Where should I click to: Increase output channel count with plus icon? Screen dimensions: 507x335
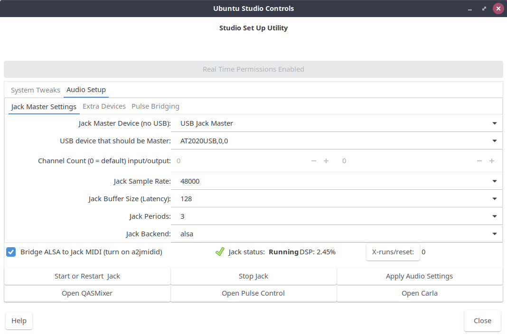pos(492,161)
